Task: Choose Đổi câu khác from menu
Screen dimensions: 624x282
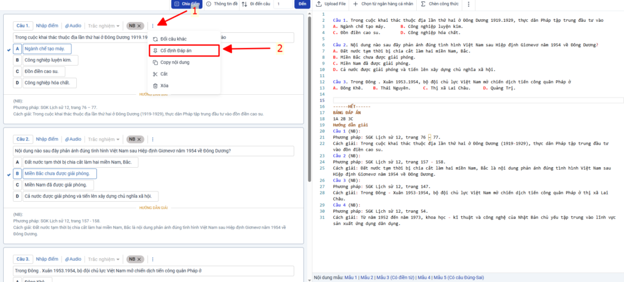Action: pyautogui.click(x=183, y=39)
